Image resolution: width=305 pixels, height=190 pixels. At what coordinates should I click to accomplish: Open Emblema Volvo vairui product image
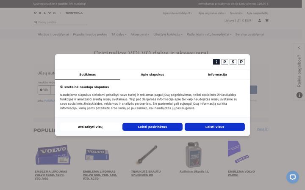(238, 152)
